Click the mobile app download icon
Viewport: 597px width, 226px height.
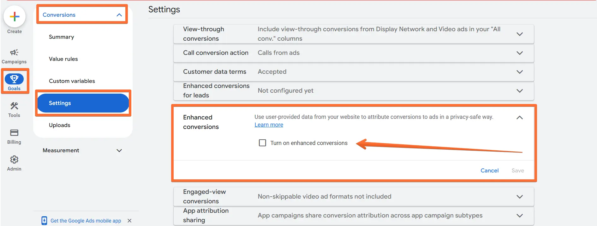(44, 221)
